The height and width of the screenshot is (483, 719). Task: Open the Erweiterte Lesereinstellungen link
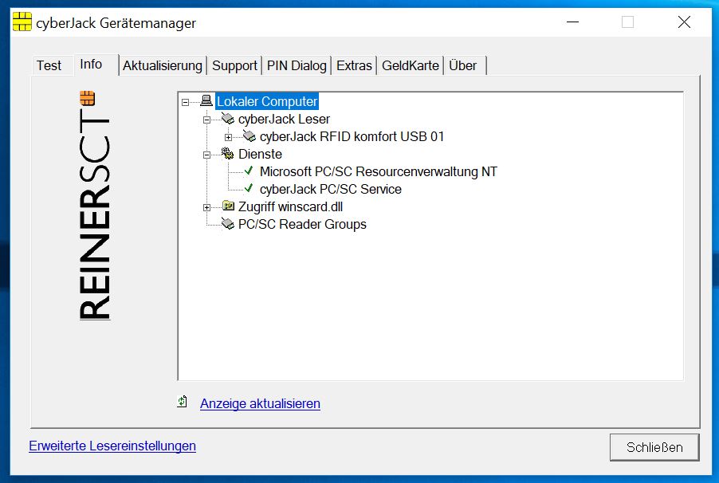coord(112,446)
